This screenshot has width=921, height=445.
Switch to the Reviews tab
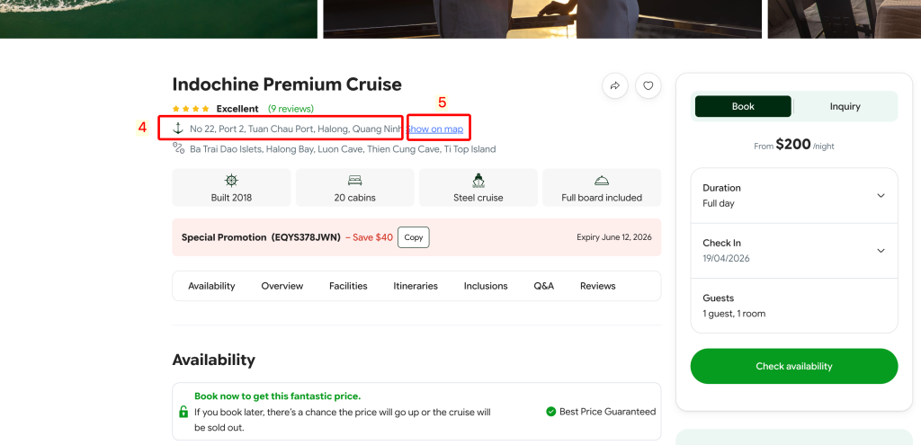597,286
